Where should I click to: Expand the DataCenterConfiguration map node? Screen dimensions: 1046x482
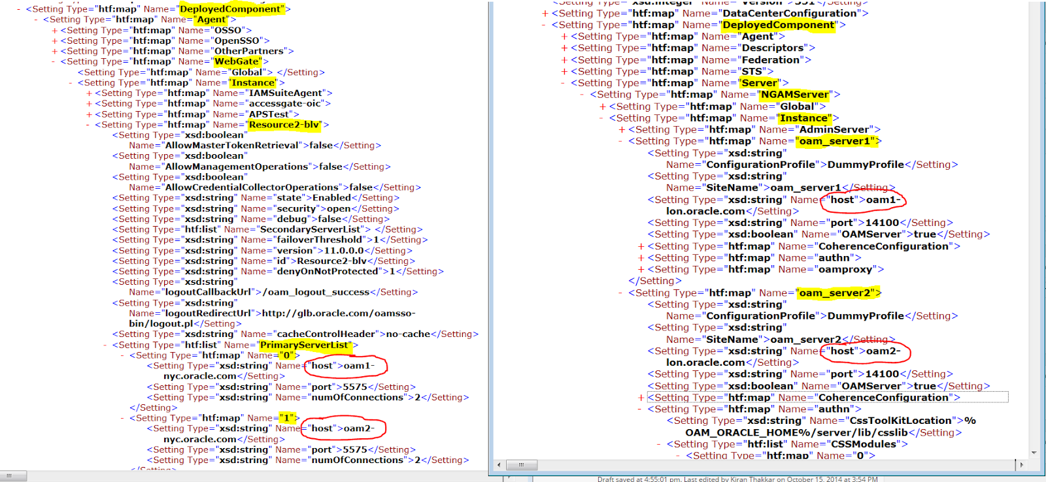coord(545,13)
